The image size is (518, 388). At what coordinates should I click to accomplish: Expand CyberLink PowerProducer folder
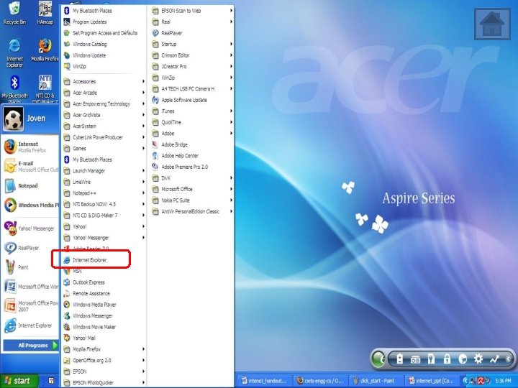coord(104,137)
